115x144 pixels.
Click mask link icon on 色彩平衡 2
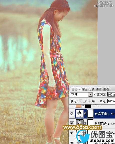tap(85, 114)
